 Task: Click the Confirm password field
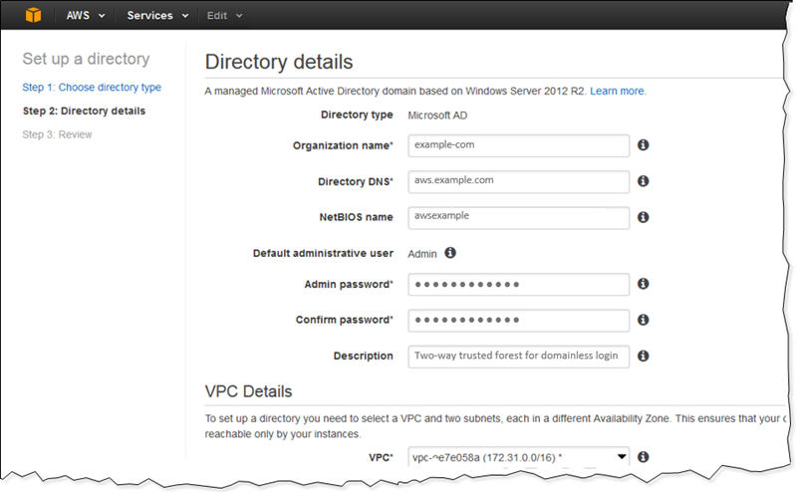tap(518, 321)
